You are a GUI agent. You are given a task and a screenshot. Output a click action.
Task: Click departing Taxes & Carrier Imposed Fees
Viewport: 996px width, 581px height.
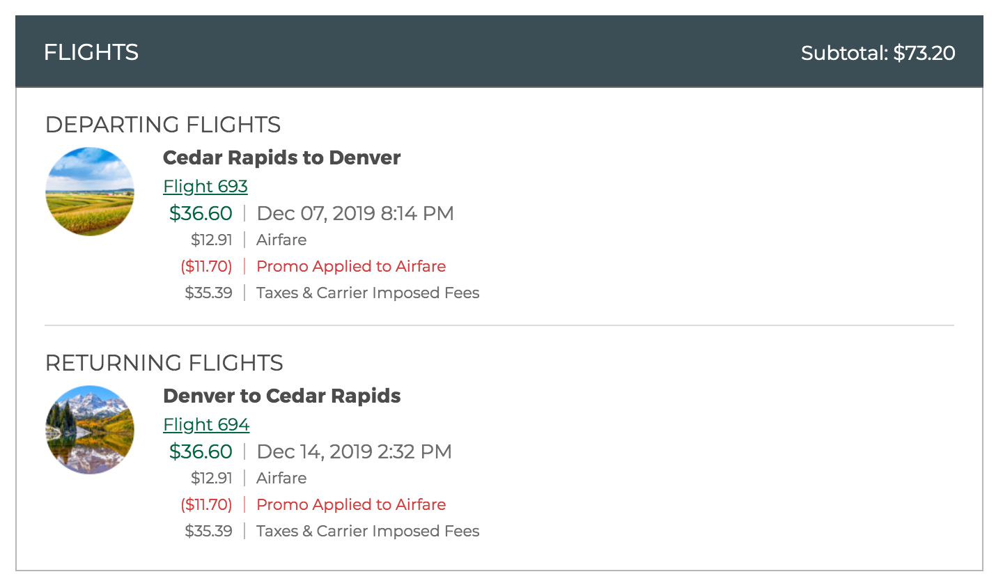pyautogui.click(x=368, y=293)
